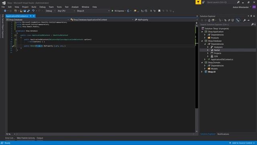Select Solution 'Shop' (4 projects) node
Image resolution: width=257 pixels, height=145 pixels.
[217, 29]
